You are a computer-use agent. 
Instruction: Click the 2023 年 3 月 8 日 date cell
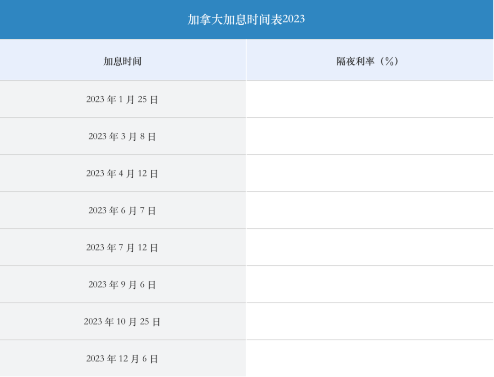pos(123,137)
